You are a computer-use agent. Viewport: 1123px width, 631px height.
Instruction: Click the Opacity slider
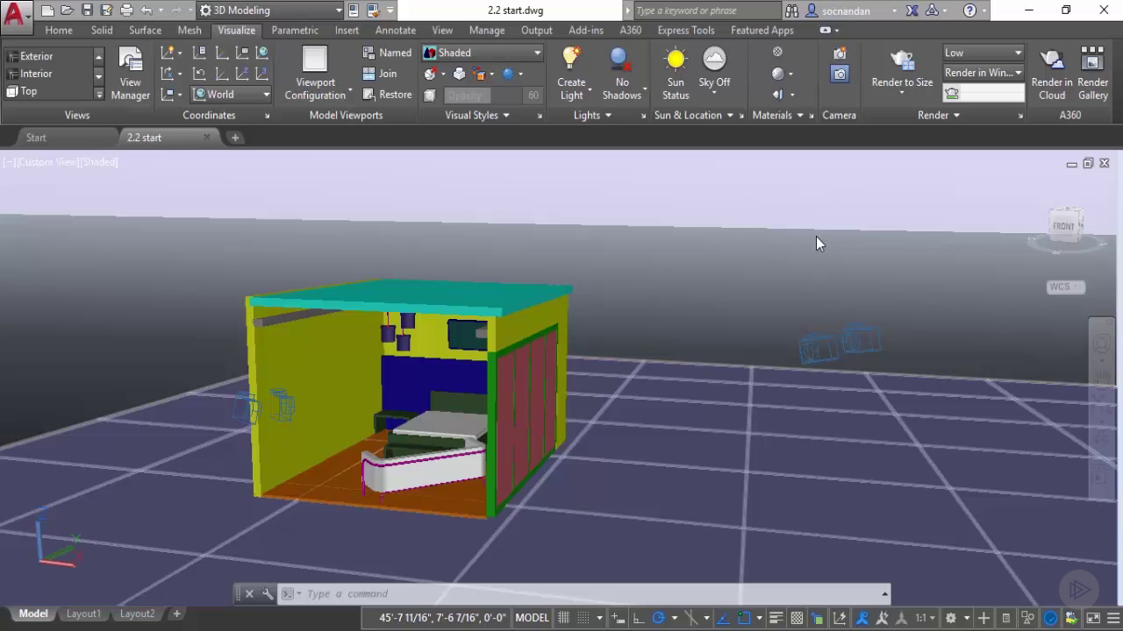click(483, 96)
